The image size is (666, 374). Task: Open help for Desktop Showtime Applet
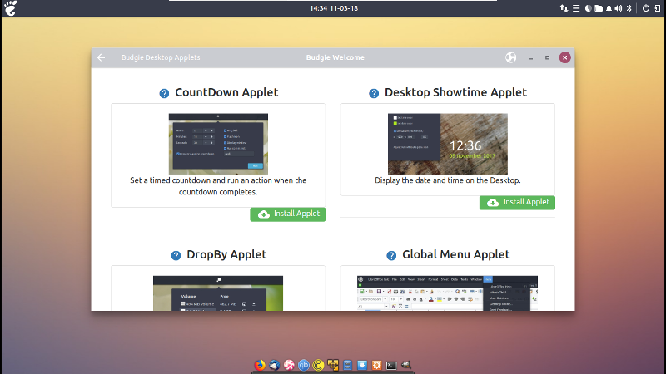click(x=374, y=93)
